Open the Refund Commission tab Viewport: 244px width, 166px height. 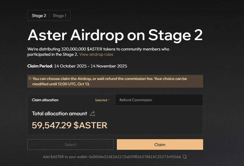[136, 100]
